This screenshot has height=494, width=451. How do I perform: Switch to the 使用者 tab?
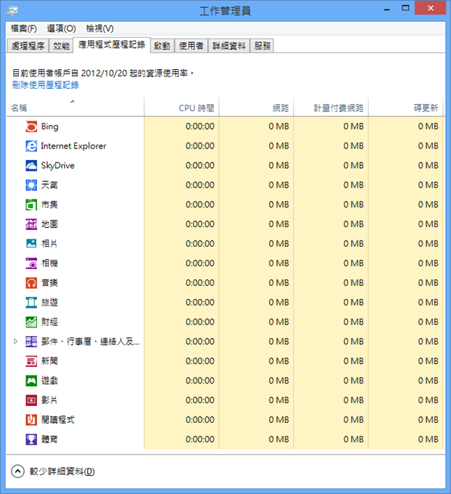(191, 46)
